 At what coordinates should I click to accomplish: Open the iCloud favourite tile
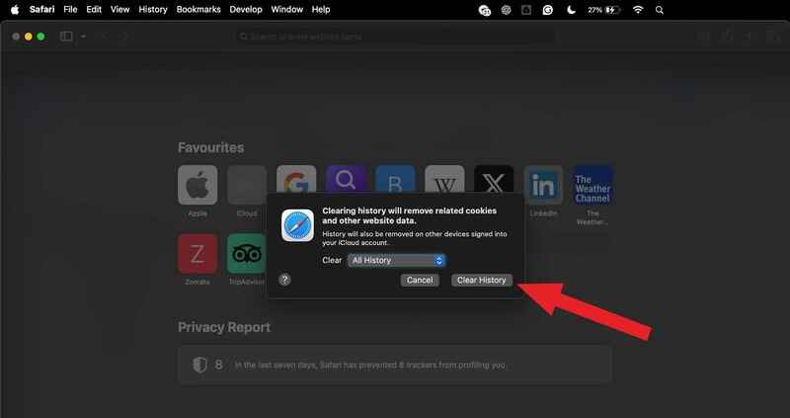click(x=247, y=185)
